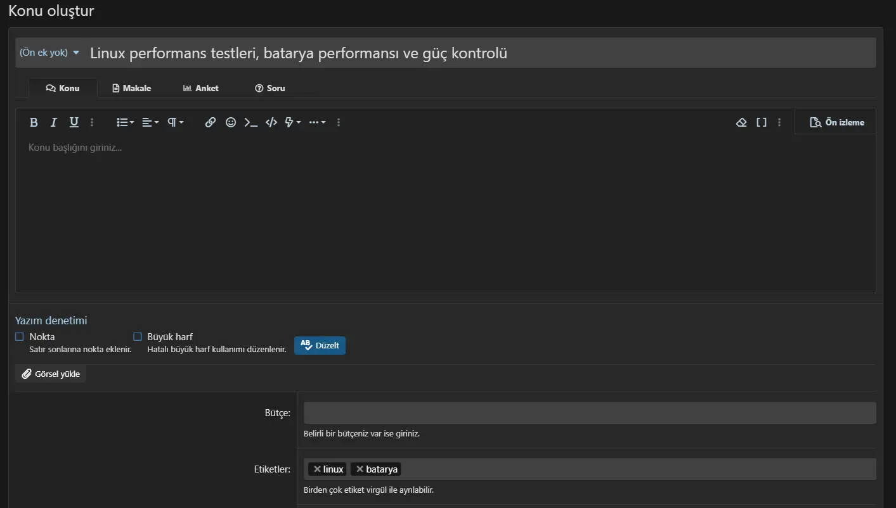Image resolution: width=896 pixels, height=508 pixels.
Task: Open the smiley emoji picker
Action: tap(231, 122)
